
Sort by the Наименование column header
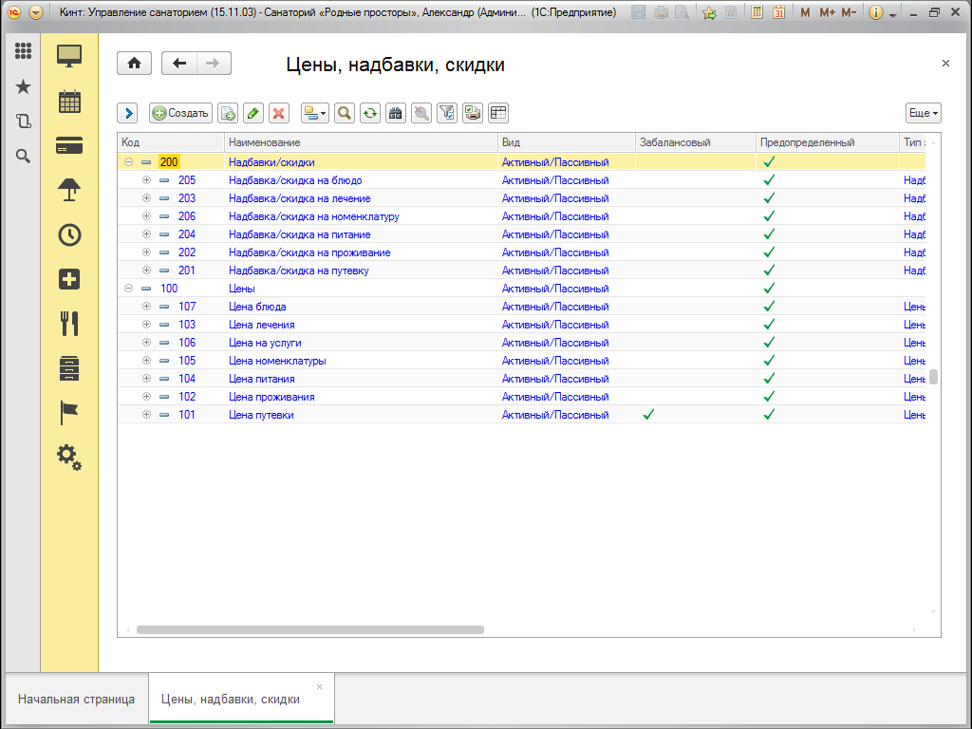[x=361, y=142]
